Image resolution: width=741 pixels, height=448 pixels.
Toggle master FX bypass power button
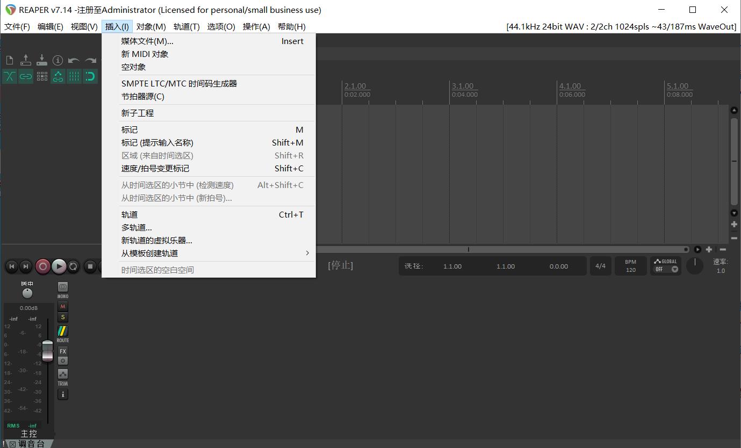[63, 361]
